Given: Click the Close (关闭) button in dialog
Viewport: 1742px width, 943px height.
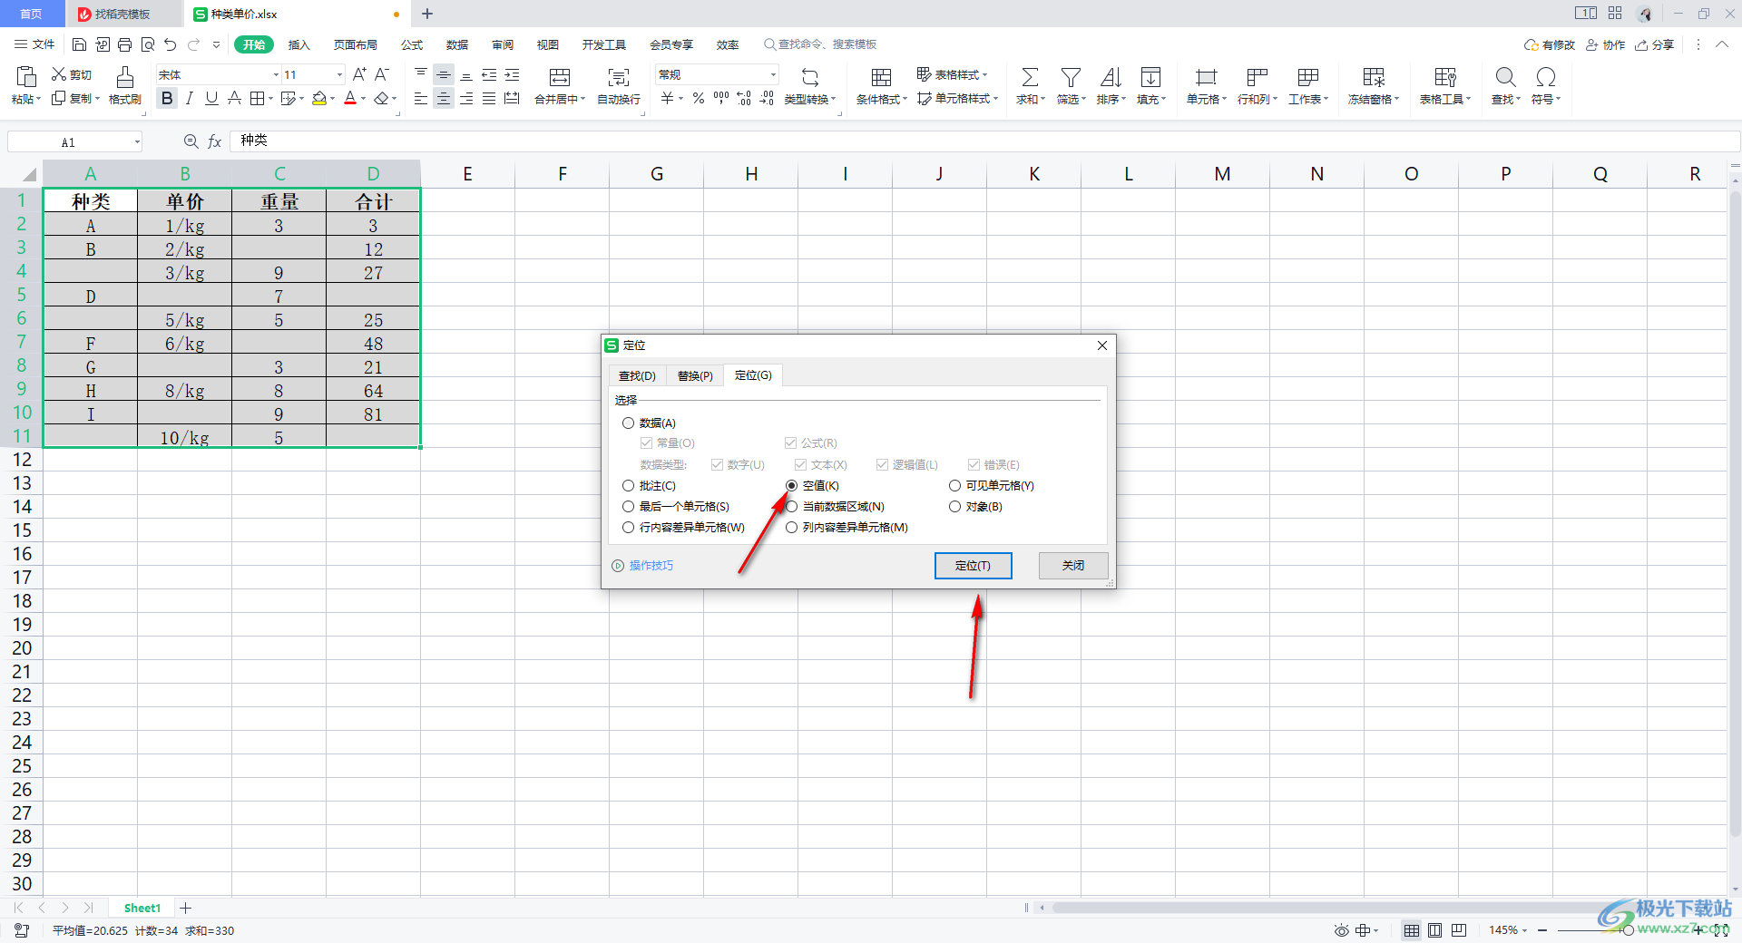Looking at the screenshot, I should (x=1073, y=565).
